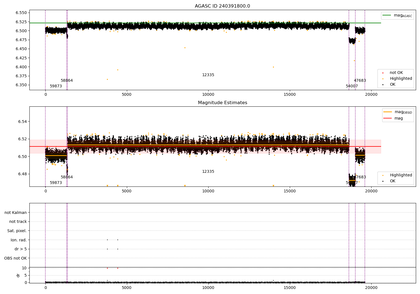Click the 12335 obsid label in middle plot
420x294 pixels.
click(x=208, y=172)
